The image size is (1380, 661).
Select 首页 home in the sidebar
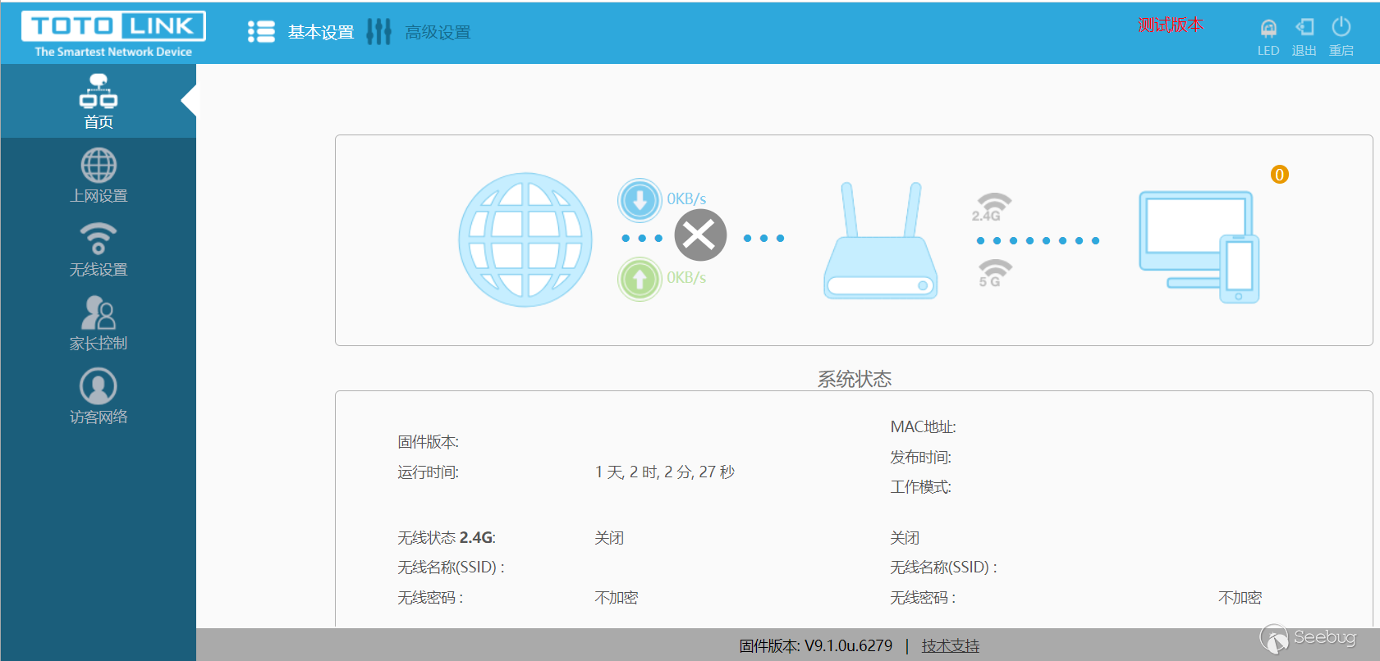click(x=99, y=101)
